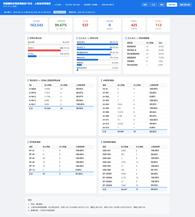195x217 pixels.
Task: Click 29.5% in the detail table
Action: pos(161,46)
